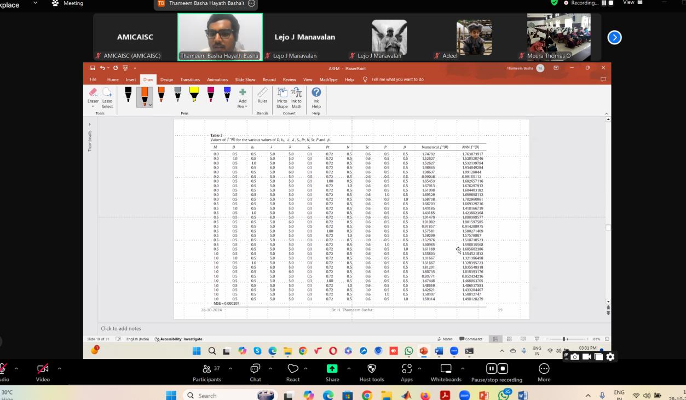The height and width of the screenshot is (400, 686).
Task: Start Slide Show from status bar
Action: [x=537, y=339]
